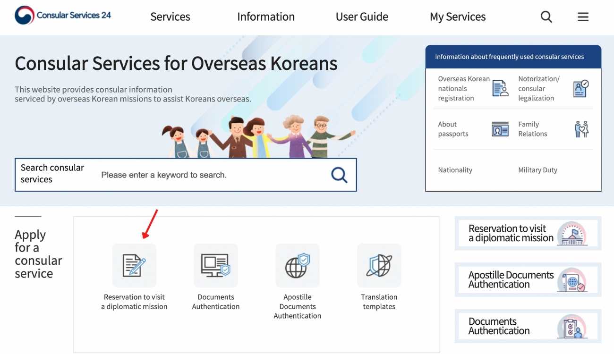Image resolution: width=614 pixels, height=354 pixels.
Task: Click the Documents Authentication banner on the right
Action: [x=528, y=326]
